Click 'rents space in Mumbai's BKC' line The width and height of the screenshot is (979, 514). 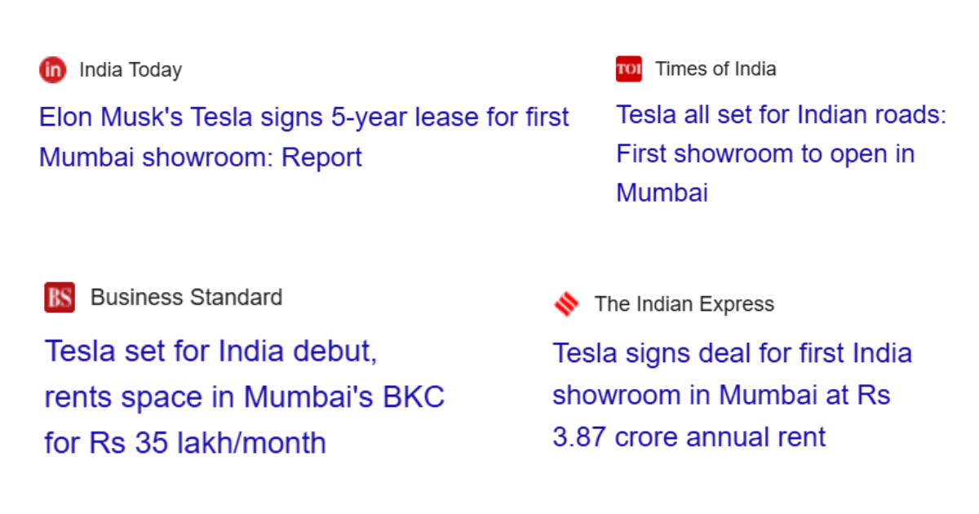(x=245, y=397)
